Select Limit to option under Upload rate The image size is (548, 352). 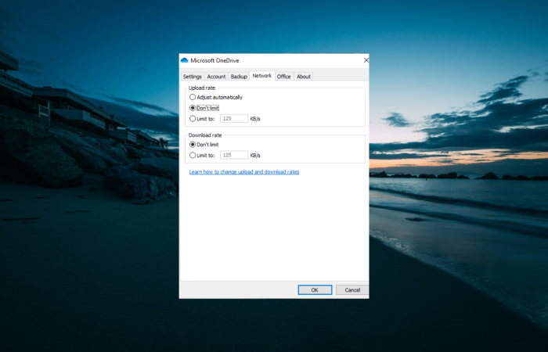coord(202,119)
